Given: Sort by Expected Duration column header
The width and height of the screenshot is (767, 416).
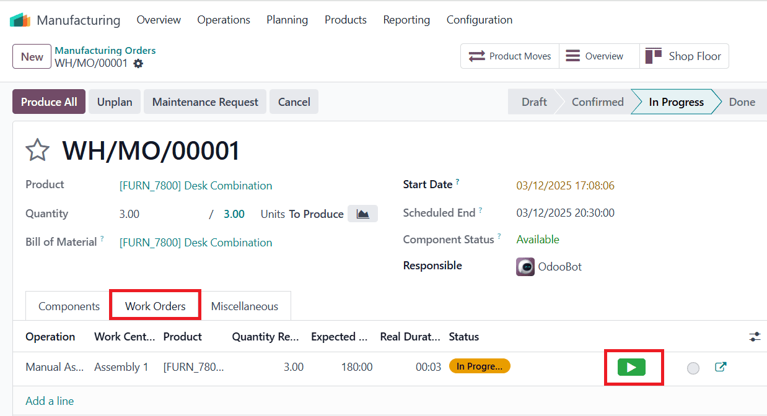Looking at the screenshot, I should click(x=340, y=337).
